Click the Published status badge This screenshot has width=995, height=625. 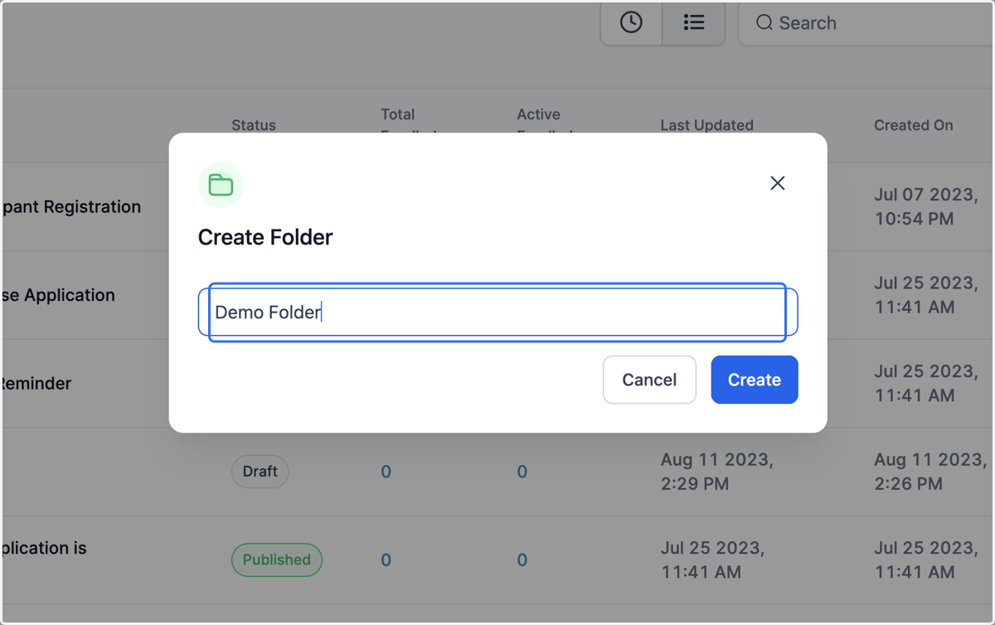pyautogui.click(x=276, y=560)
